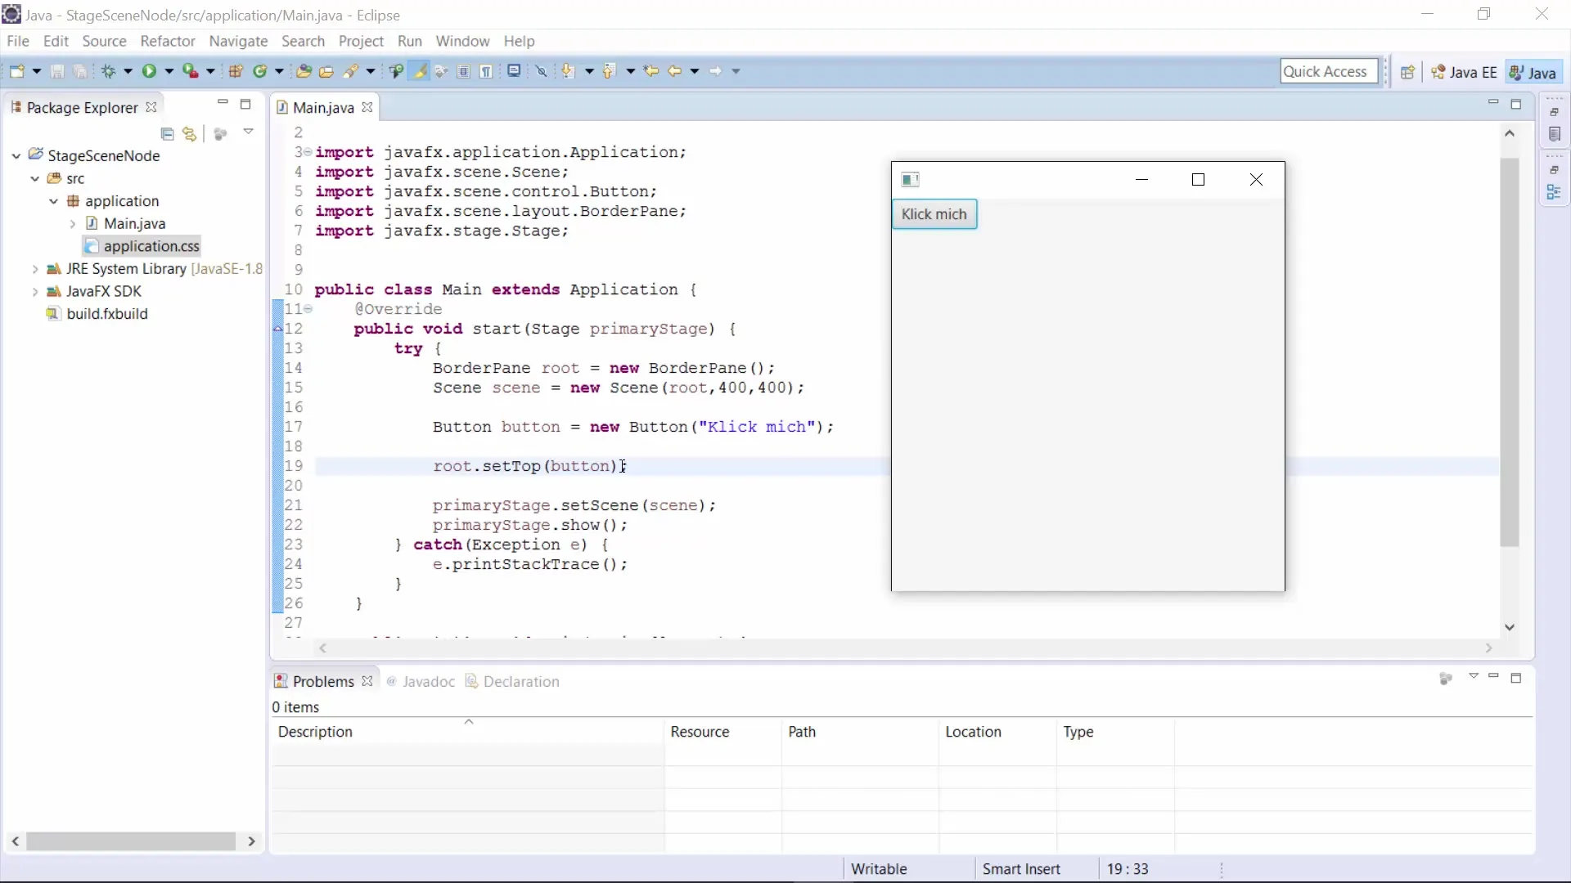1571x883 pixels.
Task: Jump to the last edit location icon
Action: coord(651,71)
